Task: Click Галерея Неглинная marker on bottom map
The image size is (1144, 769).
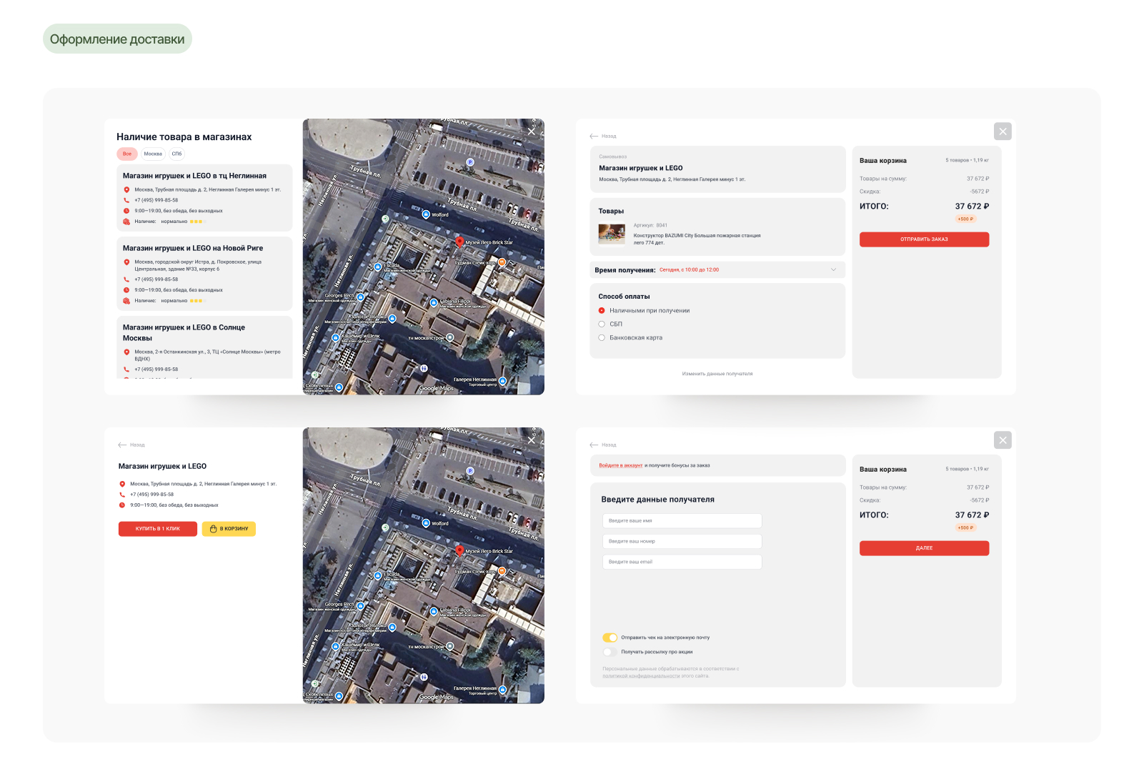Action: (502, 690)
